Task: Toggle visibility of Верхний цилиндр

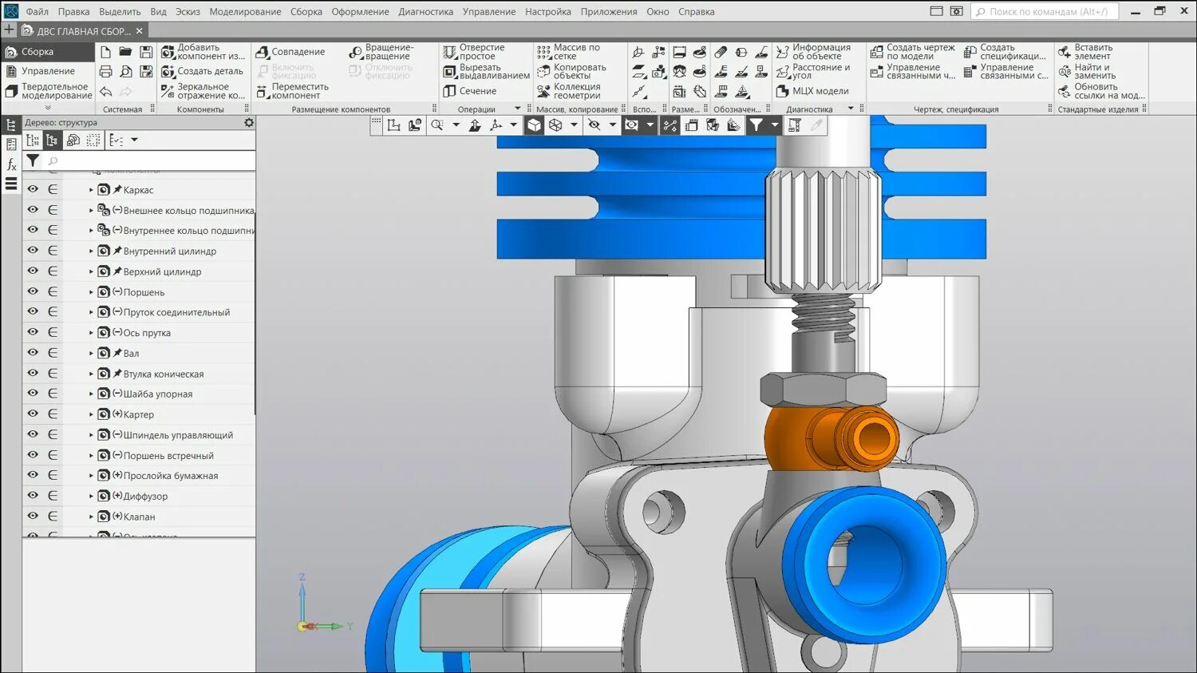Action: click(33, 271)
